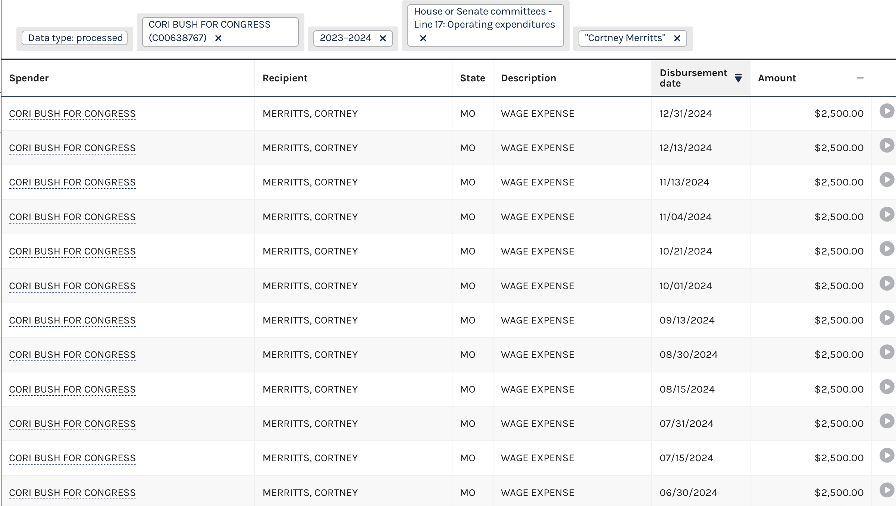Select the $2,500.00 amount in 07/15/2024 row
This screenshot has height=506, width=896.
(x=839, y=458)
